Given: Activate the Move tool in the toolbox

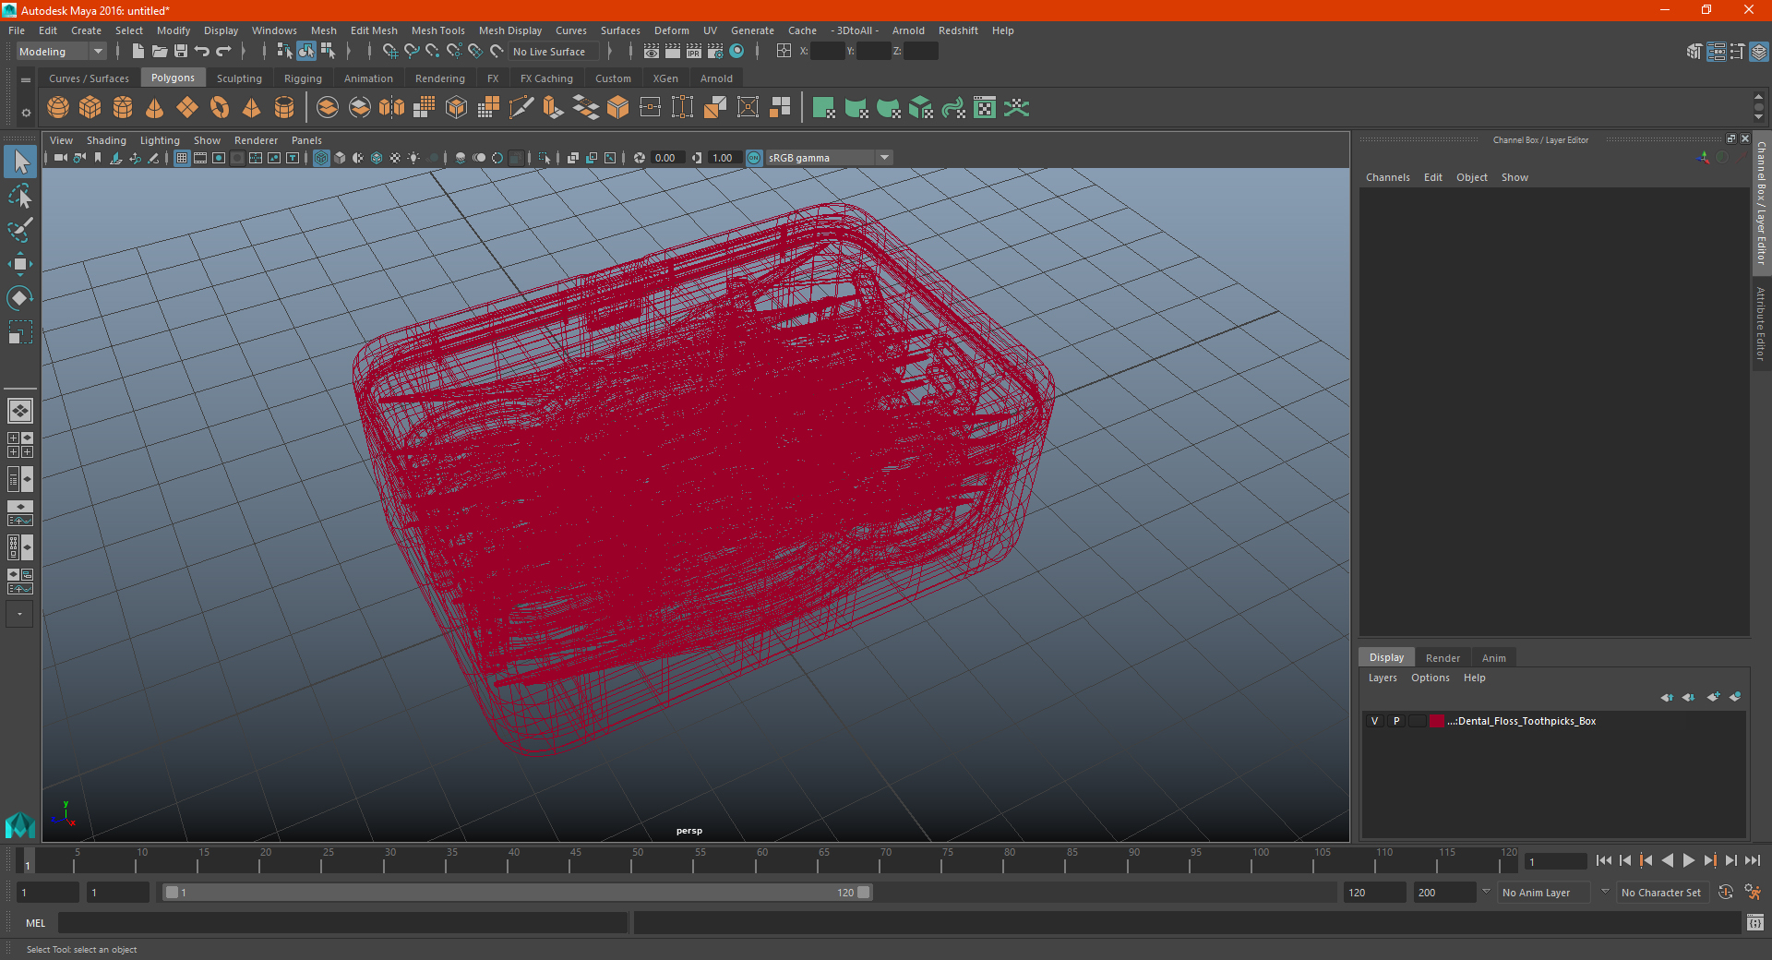Looking at the screenshot, I should (20, 264).
